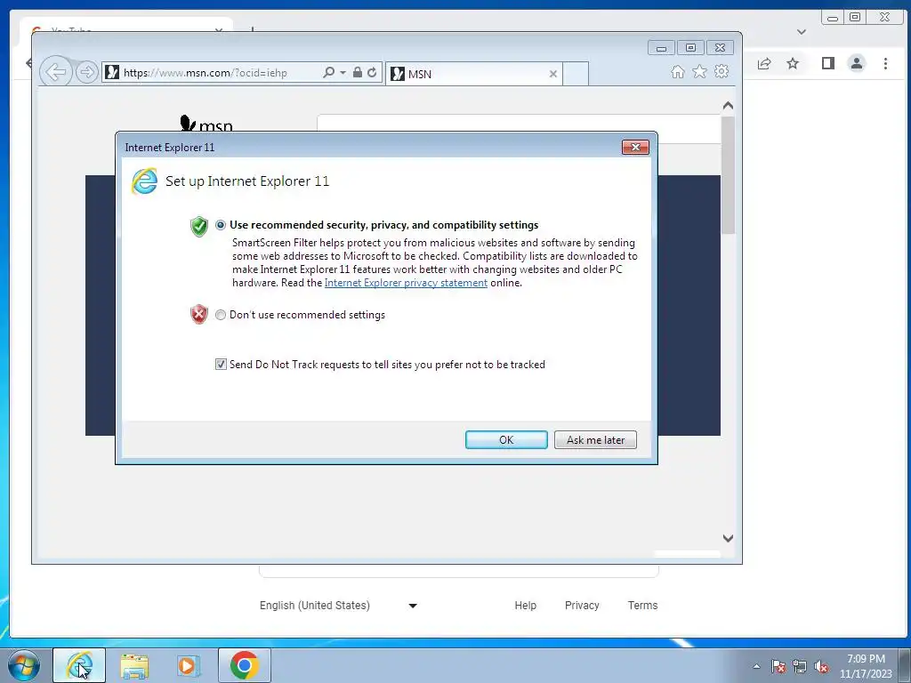911x683 pixels.
Task: Open the IE address bar autocomplete dropdown arrow
Action: click(343, 73)
